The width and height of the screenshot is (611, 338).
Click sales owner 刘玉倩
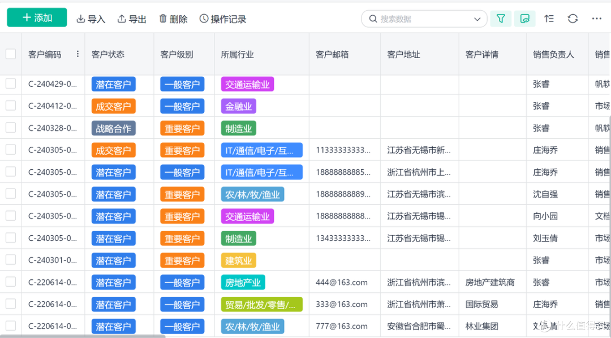545,238
